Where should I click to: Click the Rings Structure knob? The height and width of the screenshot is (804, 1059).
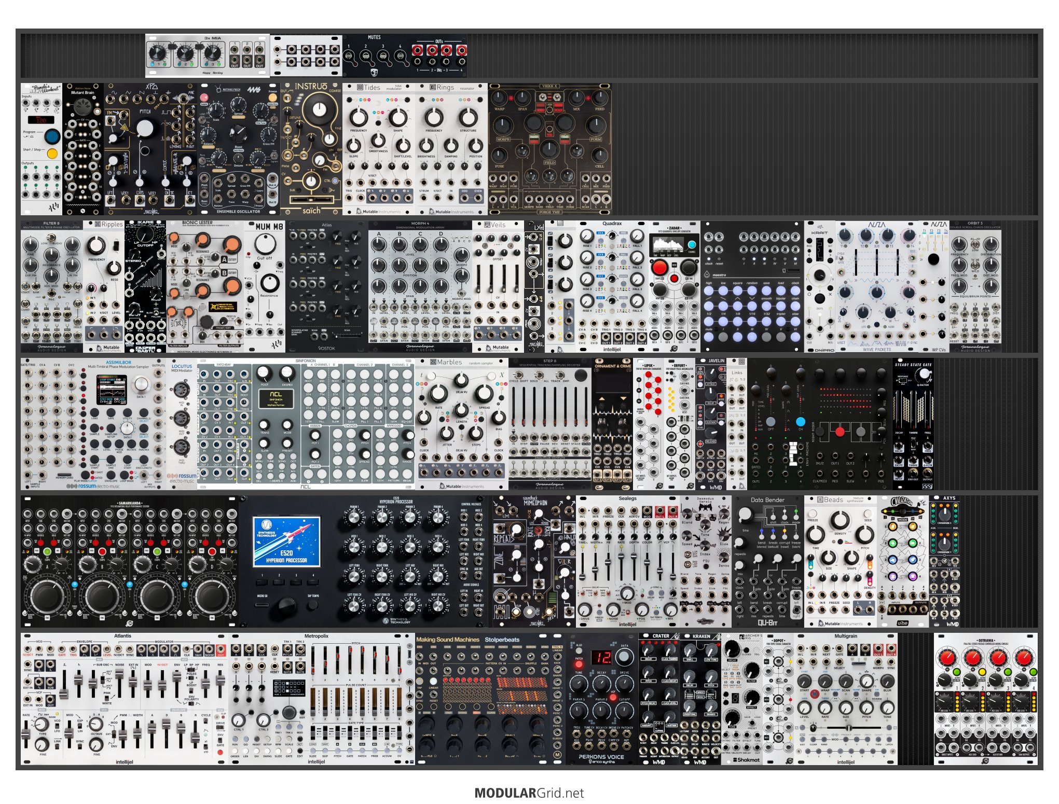click(468, 118)
